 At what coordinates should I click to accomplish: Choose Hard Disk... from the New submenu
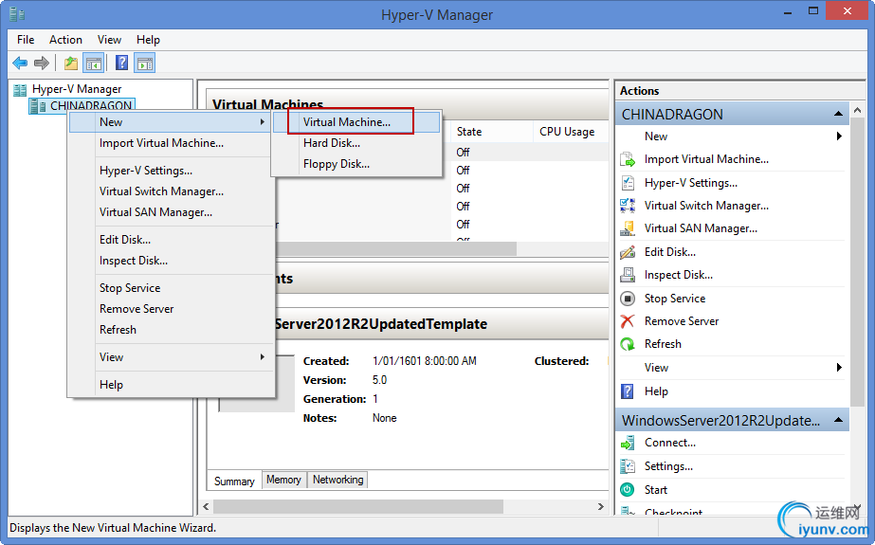pos(357,143)
